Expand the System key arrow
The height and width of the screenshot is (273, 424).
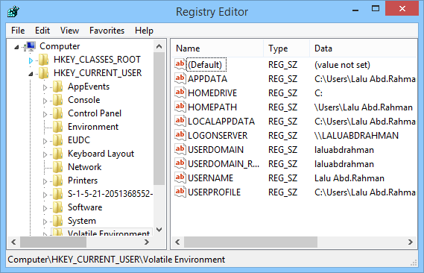coord(45,222)
